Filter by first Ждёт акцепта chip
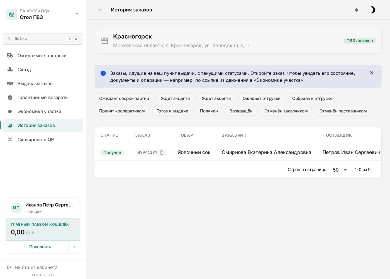390x279 pixels. coord(175,98)
